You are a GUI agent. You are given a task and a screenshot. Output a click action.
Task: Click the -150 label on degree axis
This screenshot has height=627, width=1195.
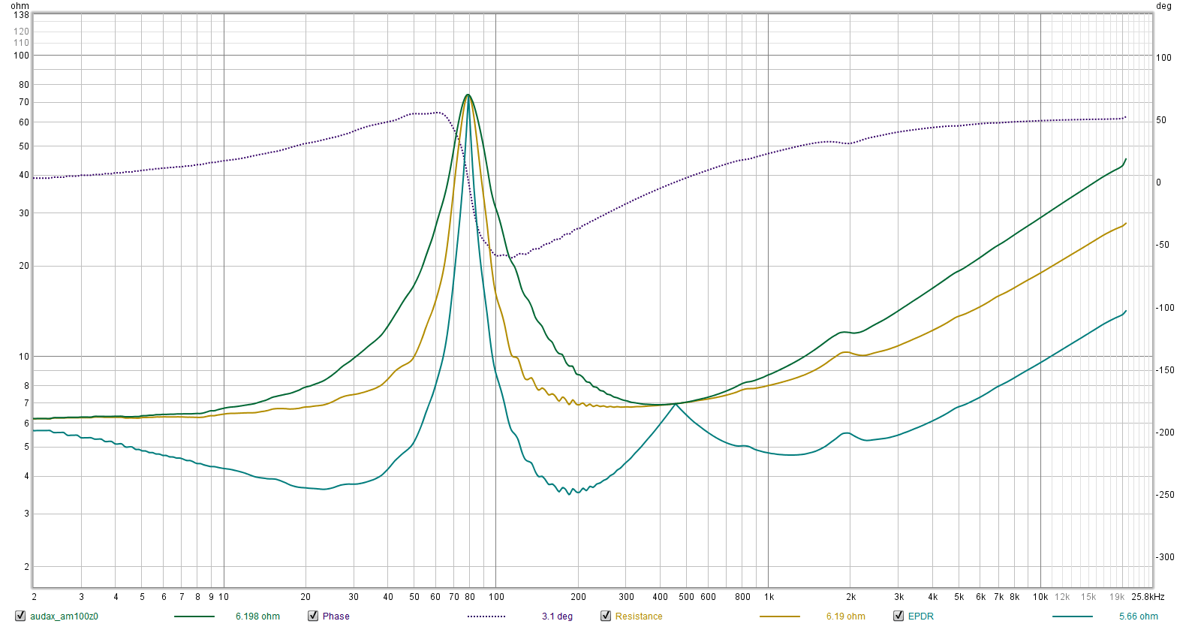[1166, 370]
